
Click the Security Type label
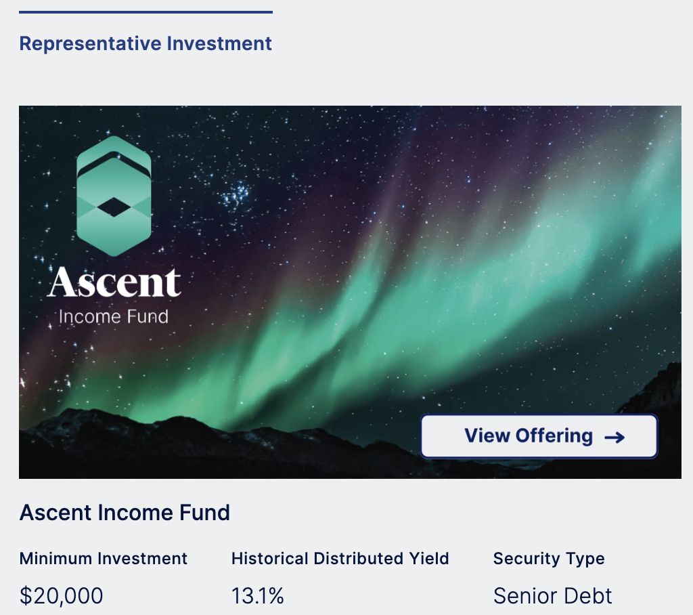(x=549, y=559)
